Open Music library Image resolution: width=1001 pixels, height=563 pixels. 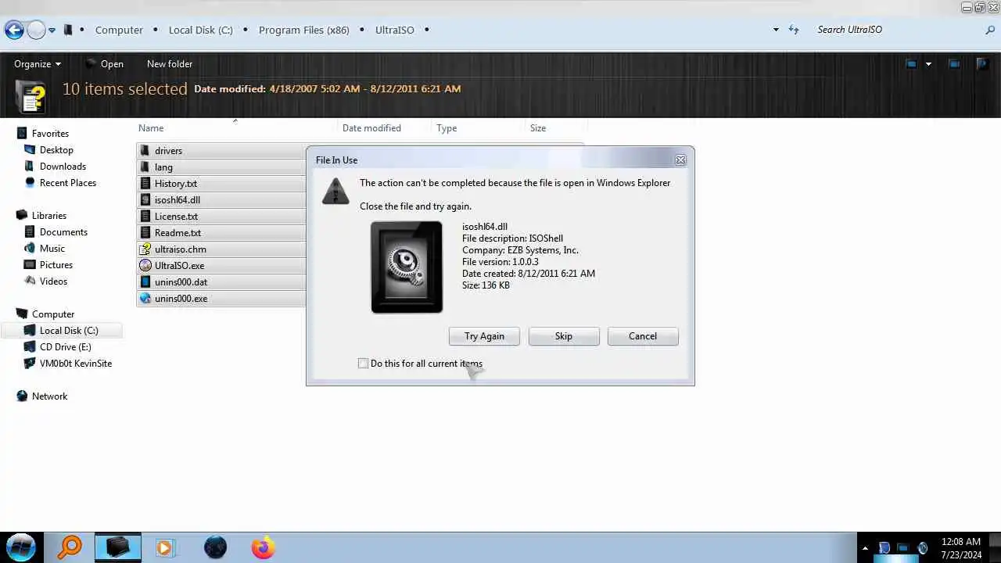click(x=52, y=249)
